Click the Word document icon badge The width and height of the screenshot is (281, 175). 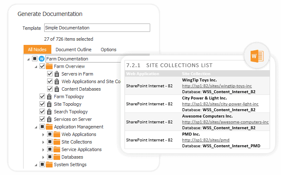(257, 56)
